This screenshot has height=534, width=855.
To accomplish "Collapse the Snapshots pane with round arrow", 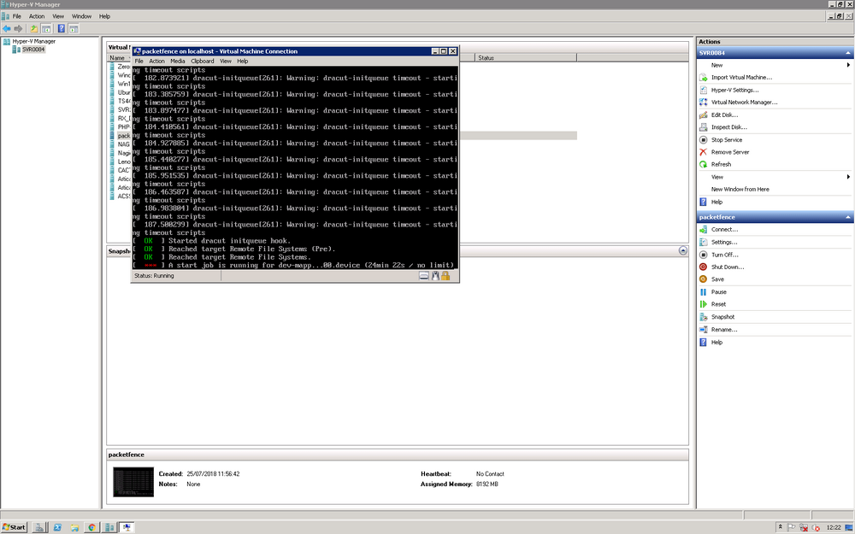I will (682, 250).
